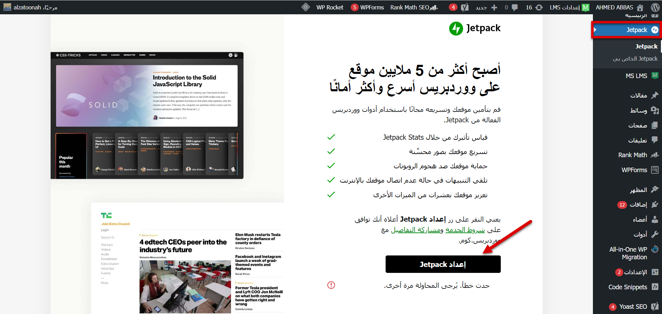Open My Jetpack (Jetpack الخاص بي) submenu
The height and width of the screenshot is (314, 662).
coord(635,59)
